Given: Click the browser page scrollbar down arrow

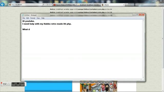Looking at the screenshot, I should click(x=163, y=91).
